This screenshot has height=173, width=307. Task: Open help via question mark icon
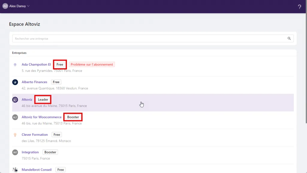pyautogui.click(x=300, y=7)
